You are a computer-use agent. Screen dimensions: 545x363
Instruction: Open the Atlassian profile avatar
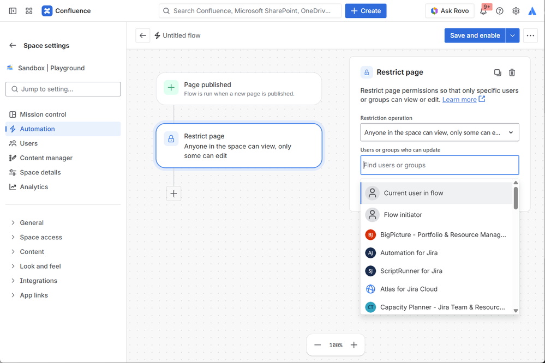pos(532,11)
